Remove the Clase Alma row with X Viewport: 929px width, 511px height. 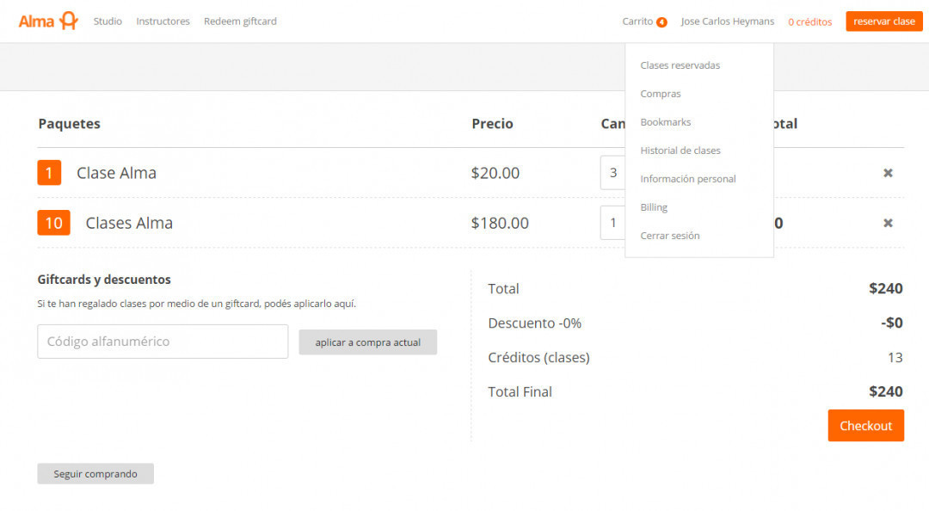click(888, 173)
